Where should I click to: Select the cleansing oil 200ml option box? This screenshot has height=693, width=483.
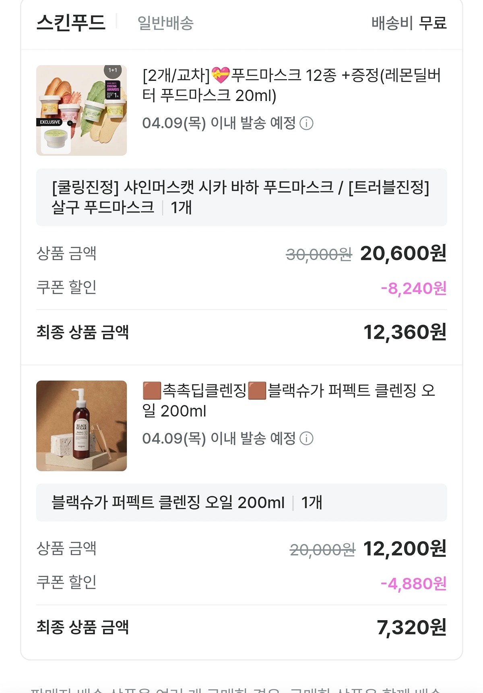(242, 502)
